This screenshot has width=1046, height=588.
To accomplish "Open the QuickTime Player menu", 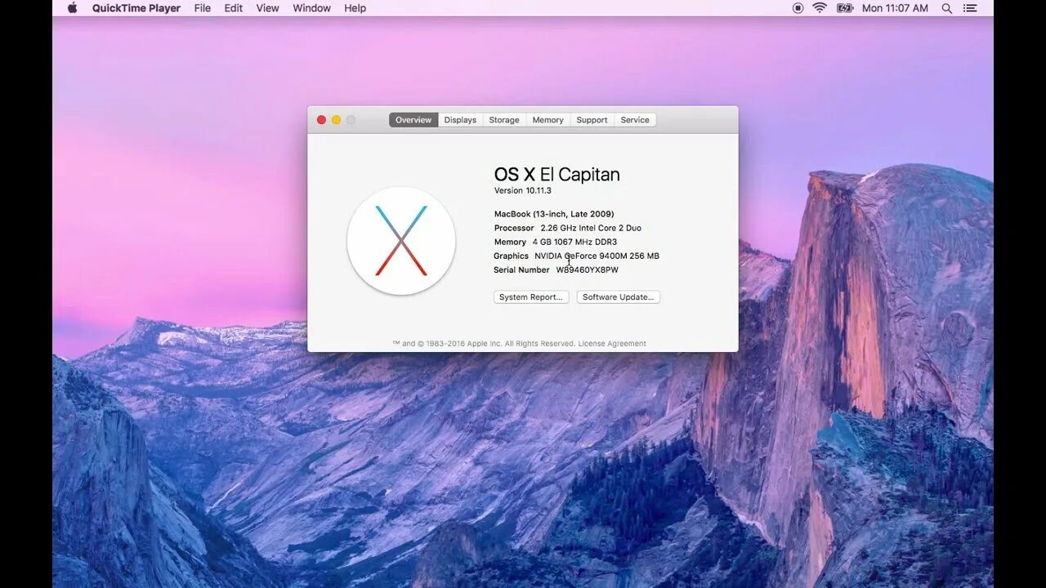I will 136,8.
